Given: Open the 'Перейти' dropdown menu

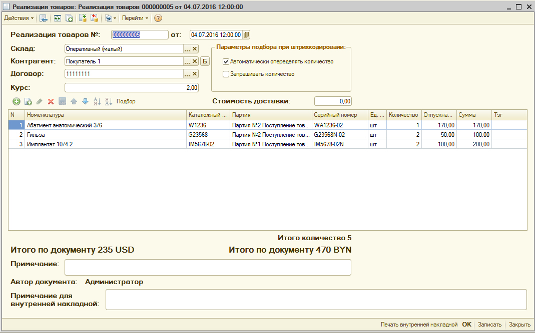Looking at the screenshot, I should tap(135, 18).
